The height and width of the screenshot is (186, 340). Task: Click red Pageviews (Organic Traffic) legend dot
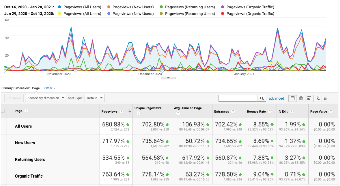[x=223, y=14]
